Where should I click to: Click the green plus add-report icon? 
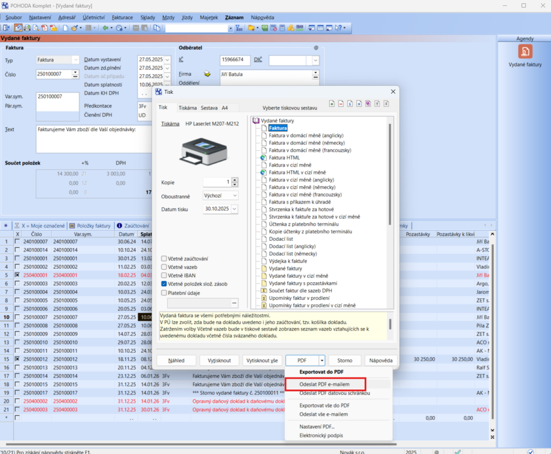[x=332, y=103]
